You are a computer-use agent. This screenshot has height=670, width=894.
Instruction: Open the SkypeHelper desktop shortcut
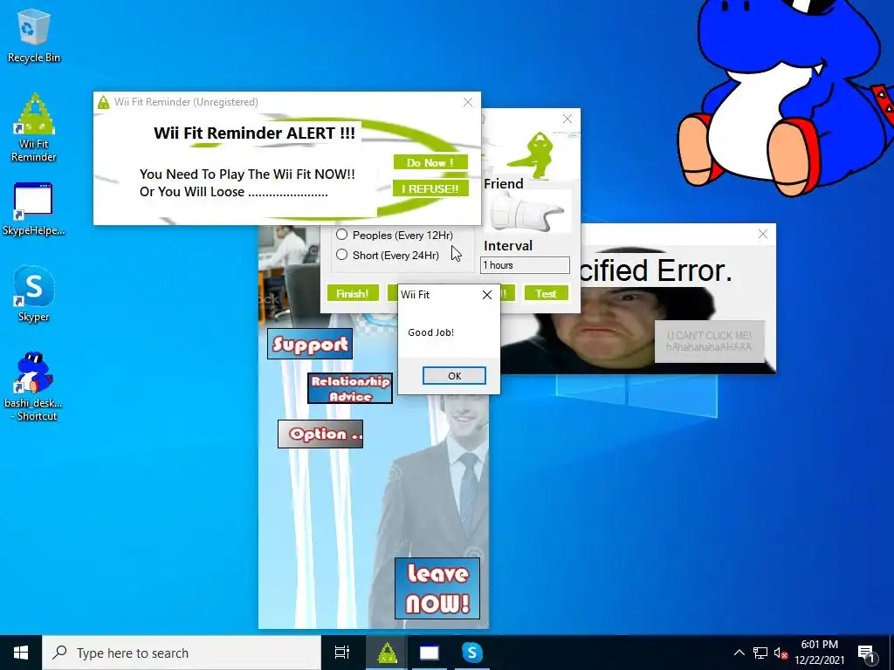tap(34, 209)
